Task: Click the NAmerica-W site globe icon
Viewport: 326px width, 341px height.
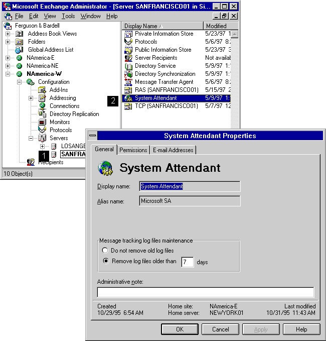Action: [20, 74]
